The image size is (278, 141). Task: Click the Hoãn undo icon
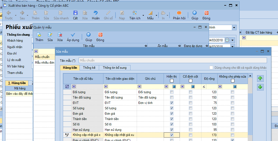tap(96, 13)
